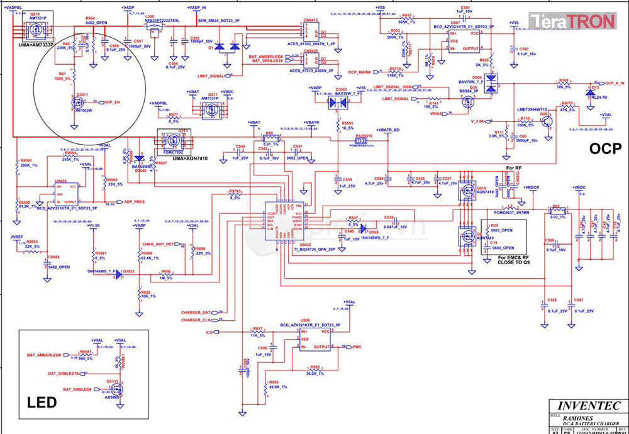Image resolution: width=629 pixels, height=434 pixels.
Task: Click the Q3011 2N7002W transistor symbol
Action: (x=77, y=104)
